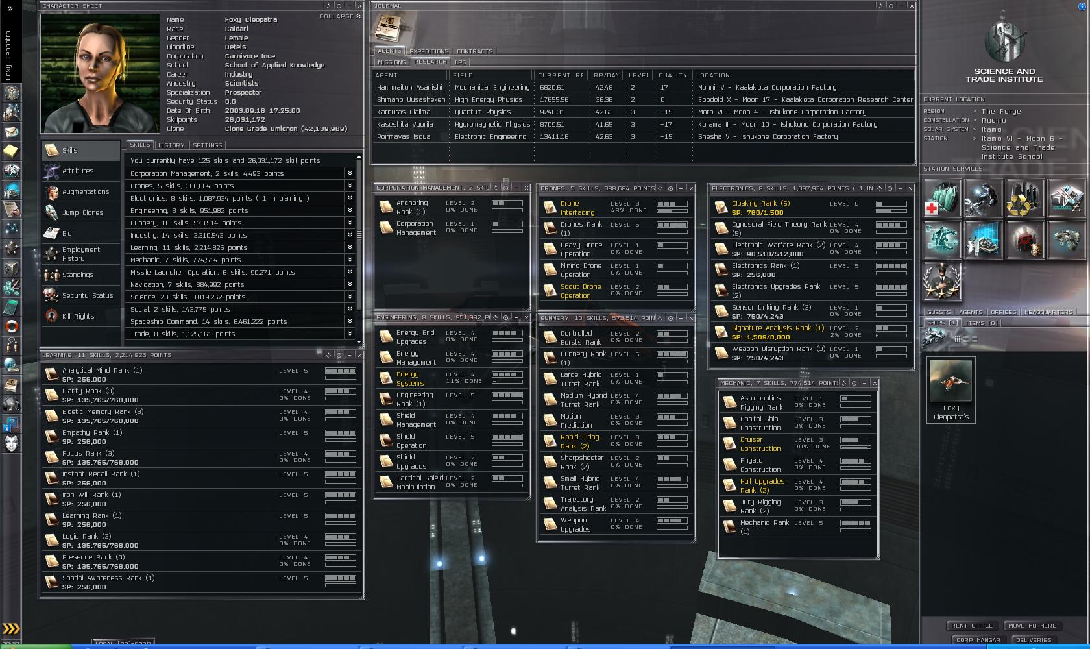The width and height of the screenshot is (1090, 649).
Task: Open the envelope mail icon in the sidebar
Action: tap(11, 132)
